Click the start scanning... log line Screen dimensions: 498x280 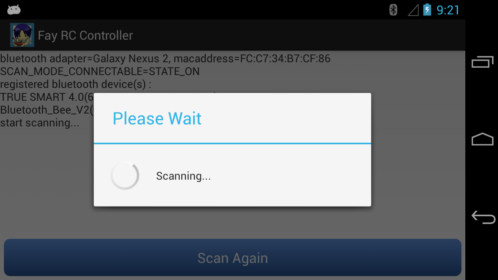tap(40, 123)
